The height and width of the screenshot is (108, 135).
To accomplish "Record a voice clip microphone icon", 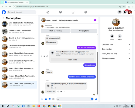I will [x=42, y=99].
